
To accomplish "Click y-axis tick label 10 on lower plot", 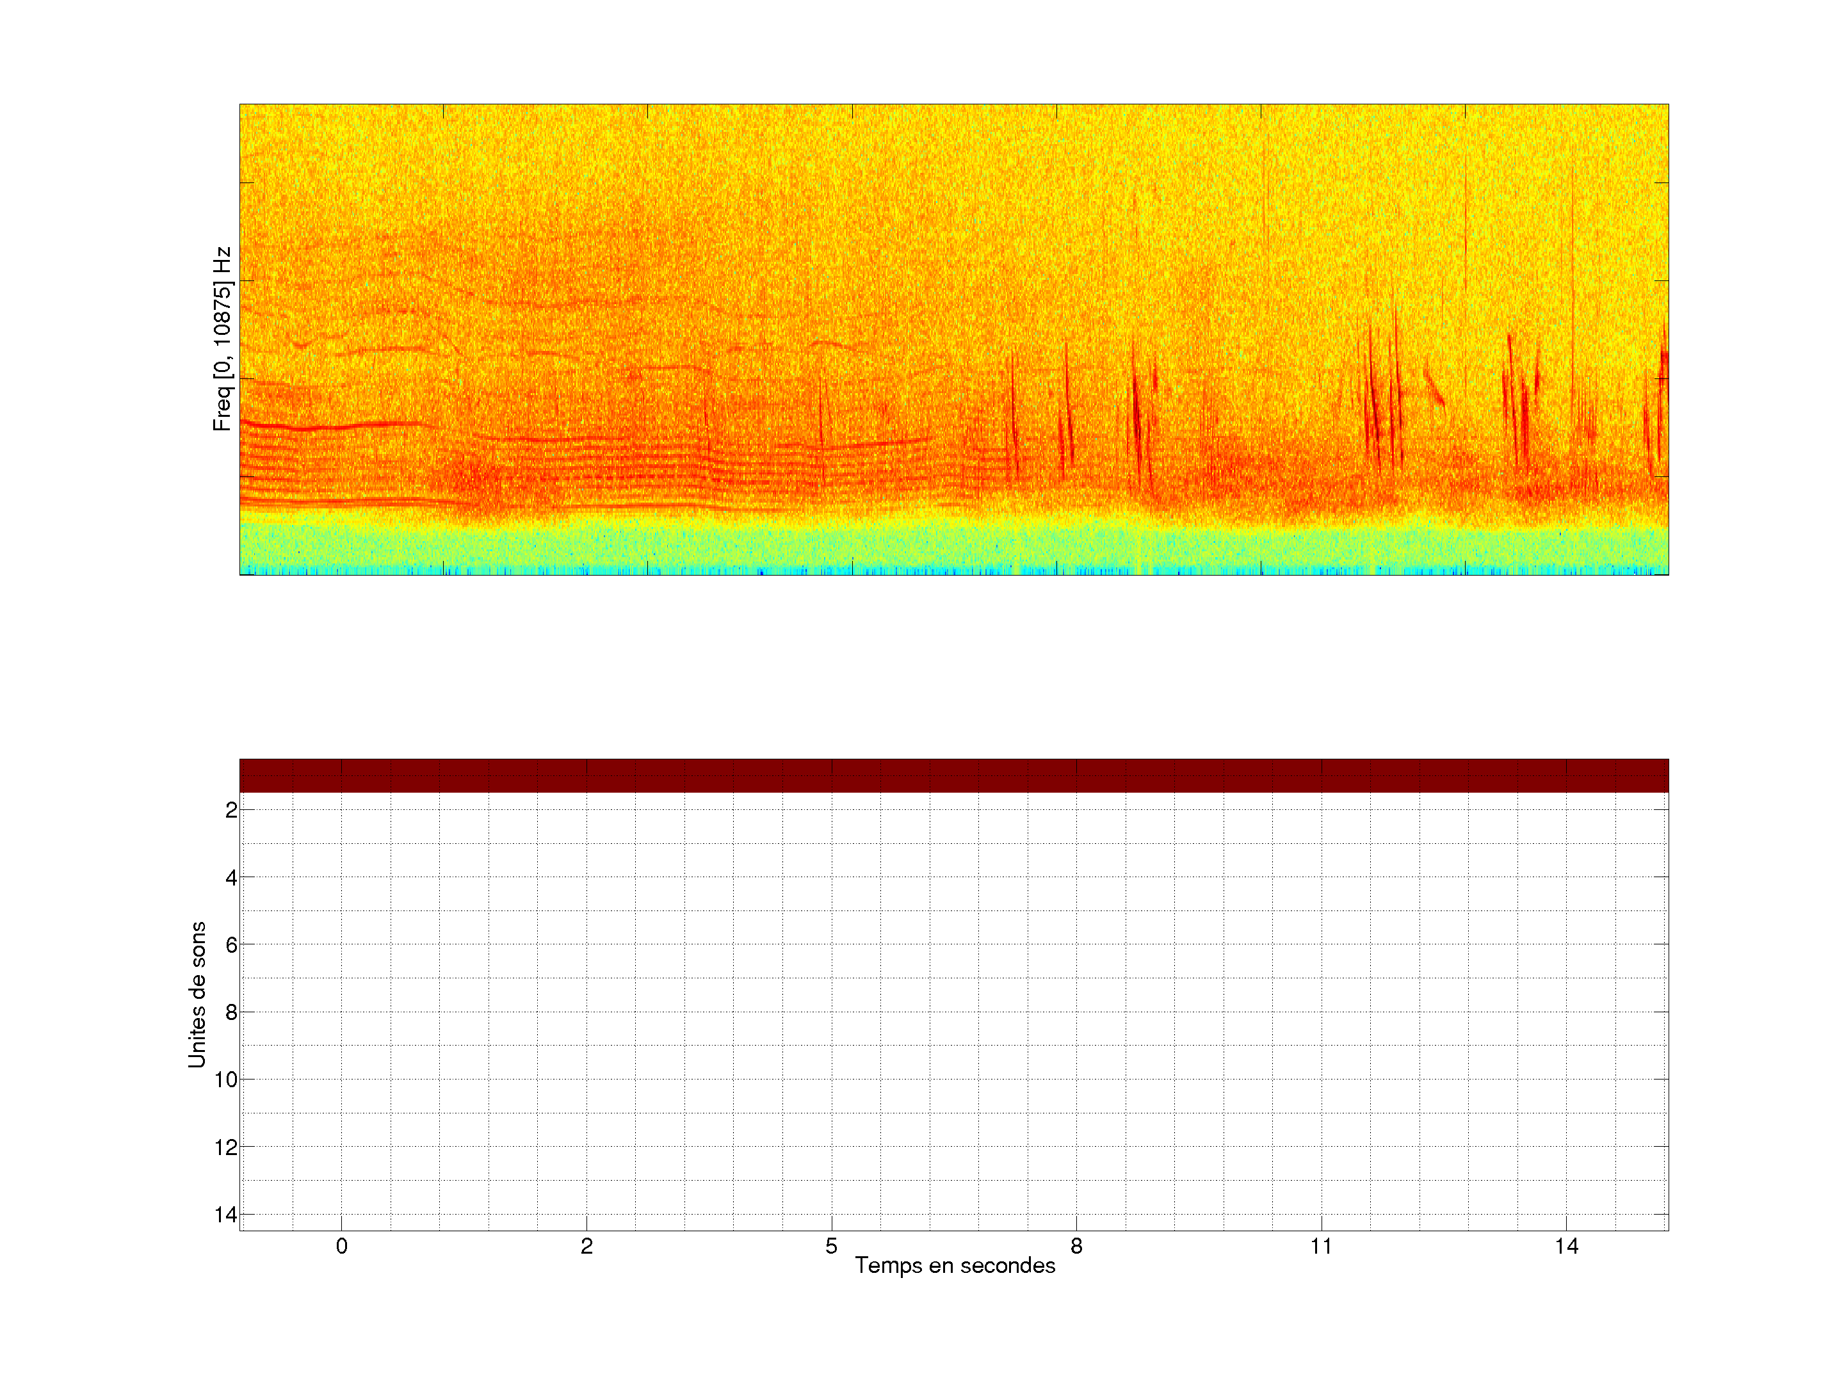I will click(x=226, y=1080).
